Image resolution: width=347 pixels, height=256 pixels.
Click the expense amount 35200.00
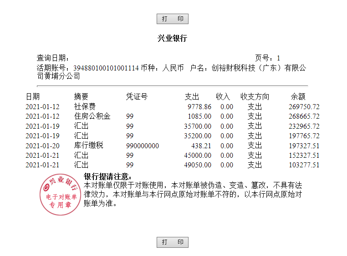198,136
